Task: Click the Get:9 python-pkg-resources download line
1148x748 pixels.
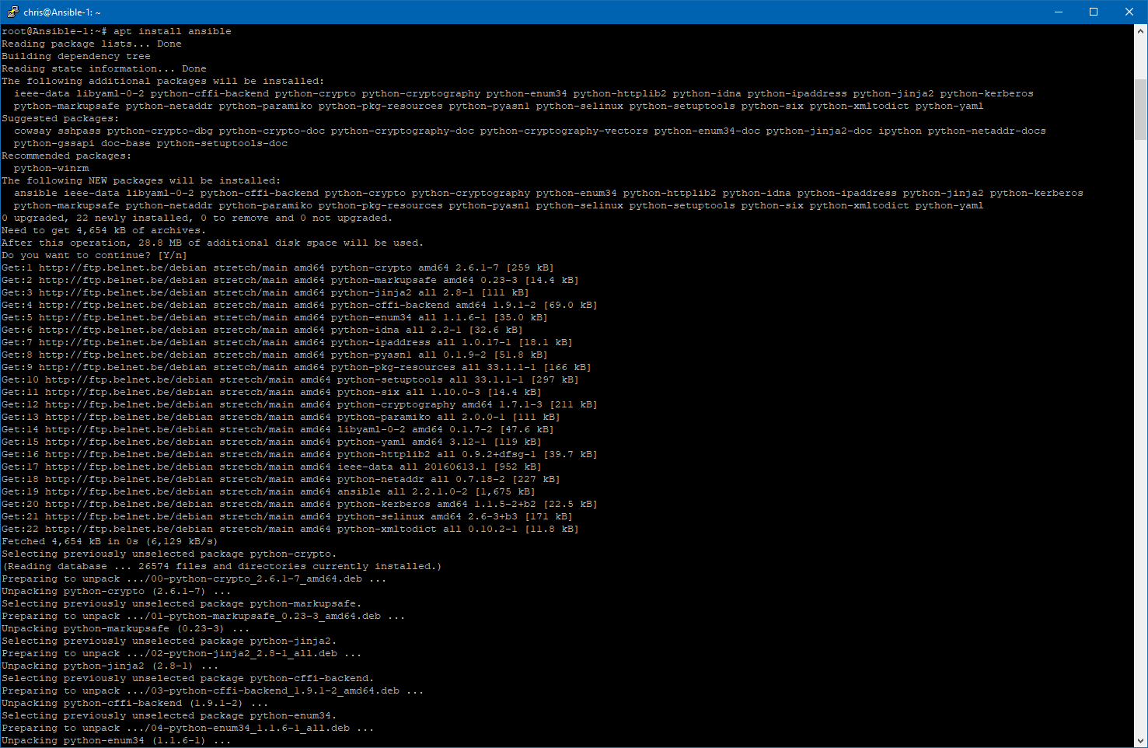Action: tap(297, 367)
